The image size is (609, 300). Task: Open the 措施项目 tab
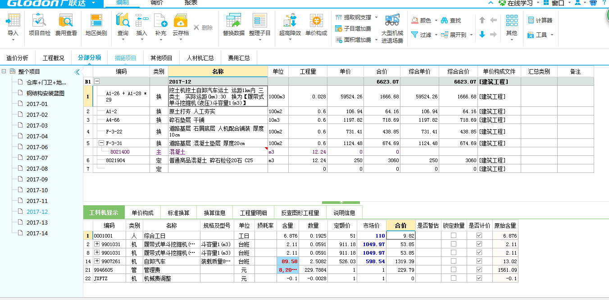pos(126,58)
